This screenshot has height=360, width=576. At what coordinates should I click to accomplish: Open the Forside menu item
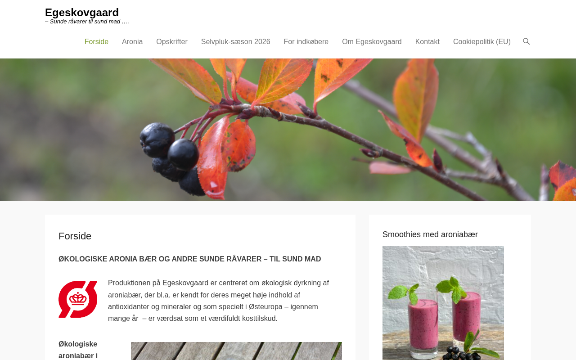pyautogui.click(x=96, y=42)
